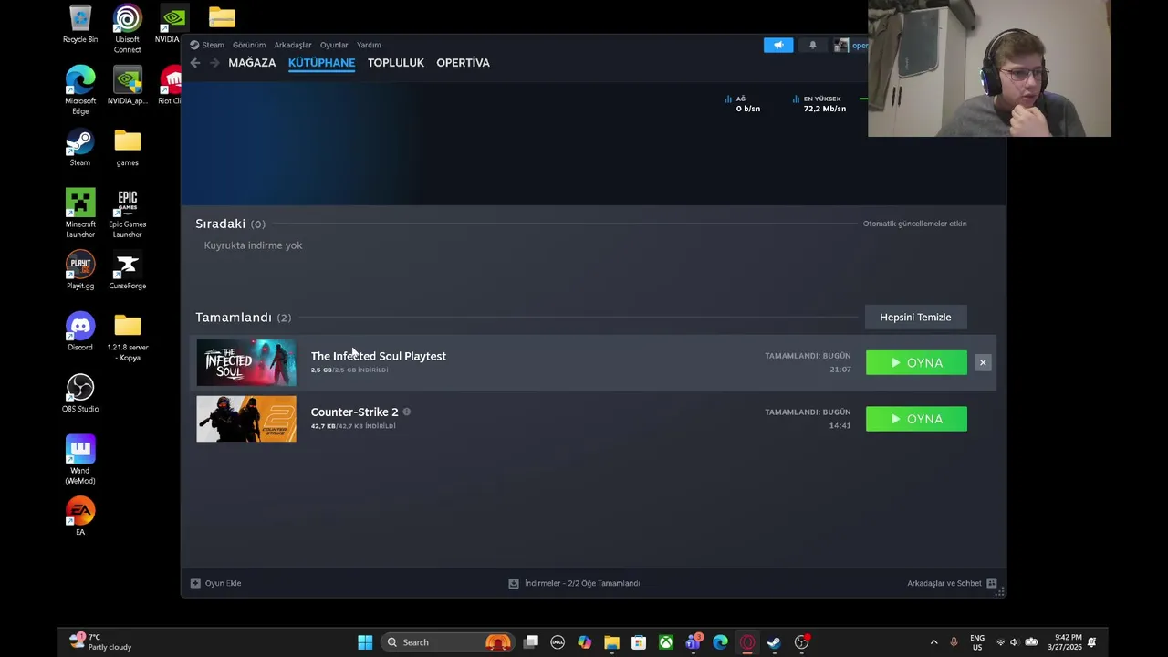Open the 1.21.8 server - Kopya folder
1168x657 pixels.
pyautogui.click(x=128, y=337)
